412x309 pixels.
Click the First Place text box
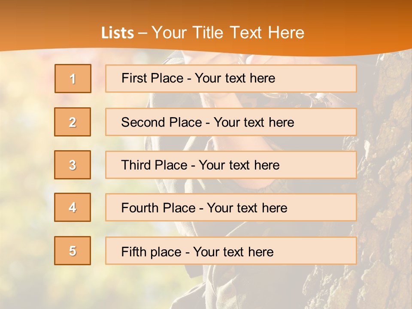pyautogui.click(x=231, y=79)
